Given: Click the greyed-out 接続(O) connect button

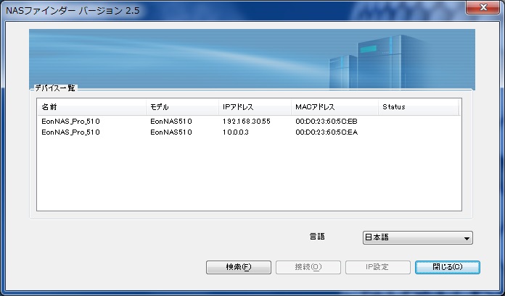Looking at the screenshot, I should click(308, 267).
